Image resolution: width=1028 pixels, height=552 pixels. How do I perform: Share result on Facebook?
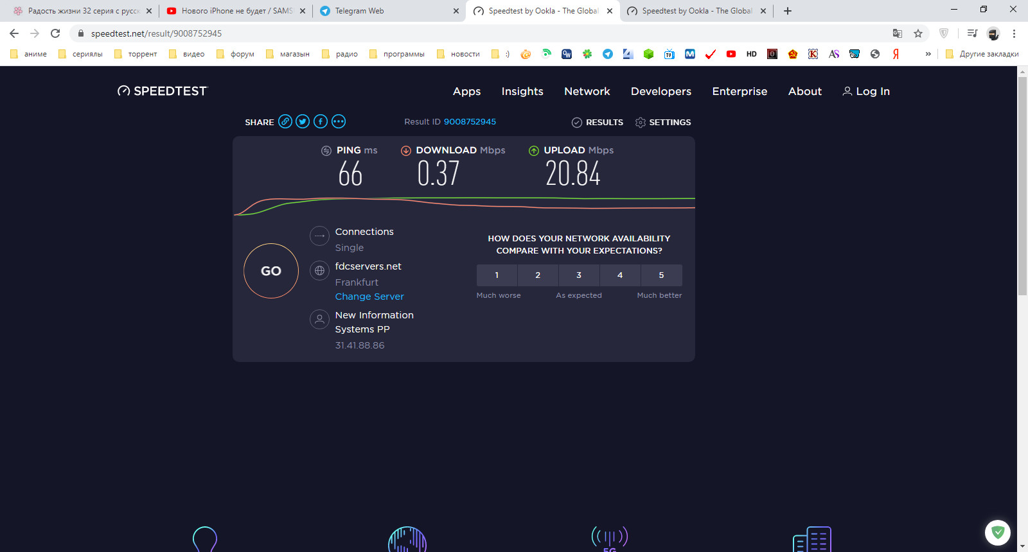click(321, 121)
